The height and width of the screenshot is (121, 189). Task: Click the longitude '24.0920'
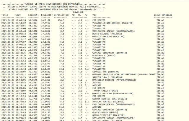click(45, 50)
